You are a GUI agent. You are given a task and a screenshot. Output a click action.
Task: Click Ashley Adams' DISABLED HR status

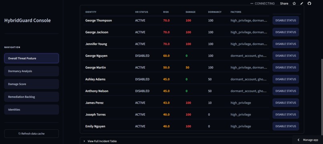[x=142, y=79]
